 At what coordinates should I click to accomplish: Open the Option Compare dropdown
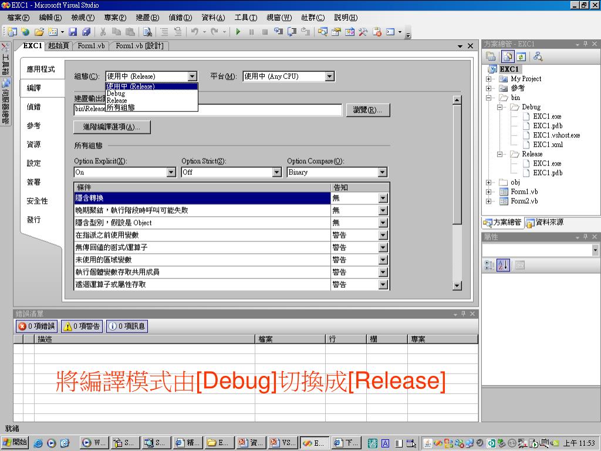(x=382, y=172)
